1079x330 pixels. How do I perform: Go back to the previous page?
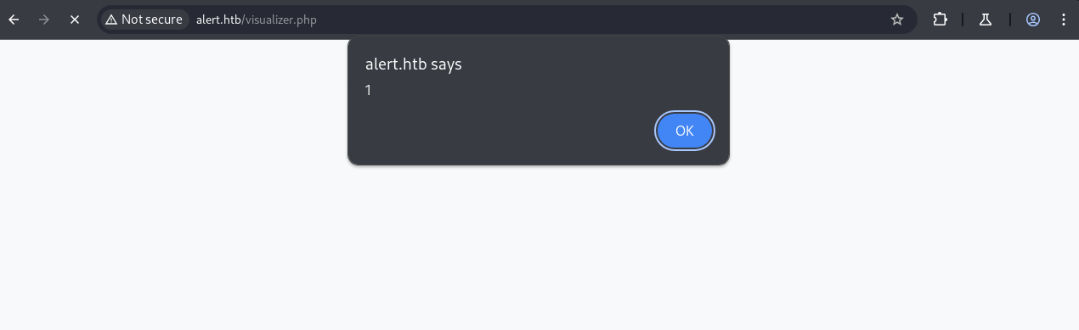point(14,19)
